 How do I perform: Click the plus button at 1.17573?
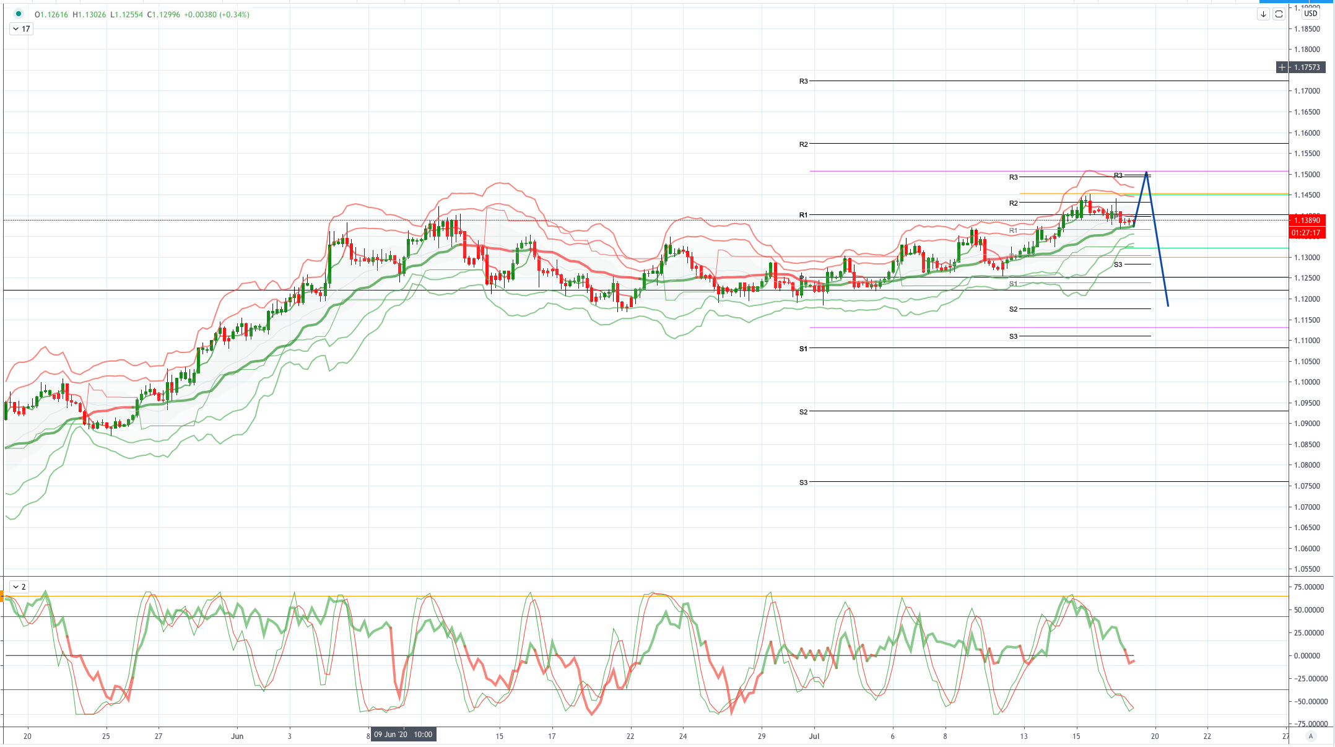pos(1282,67)
